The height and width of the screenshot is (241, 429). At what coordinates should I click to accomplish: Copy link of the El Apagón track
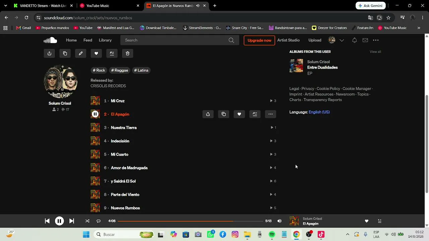[224, 114]
